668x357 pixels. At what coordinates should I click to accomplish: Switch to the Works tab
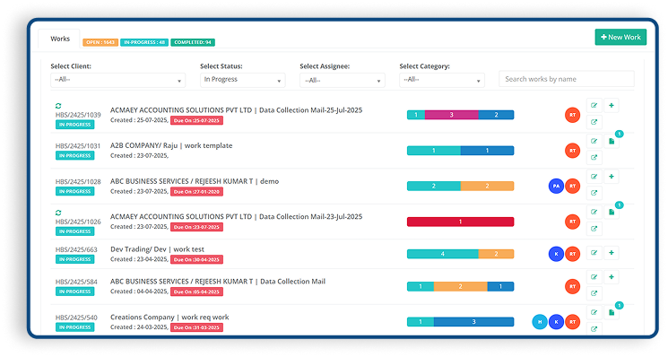[60, 39]
